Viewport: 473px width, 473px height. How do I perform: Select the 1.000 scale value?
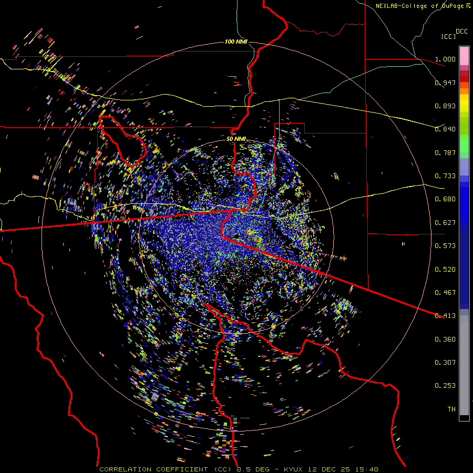445,59
